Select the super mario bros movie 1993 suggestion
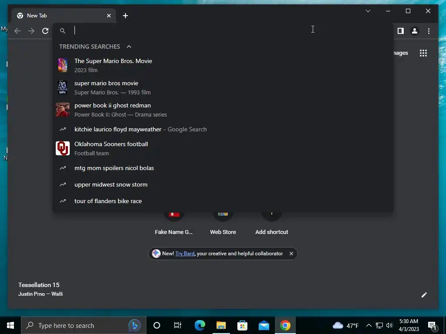 (x=223, y=87)
